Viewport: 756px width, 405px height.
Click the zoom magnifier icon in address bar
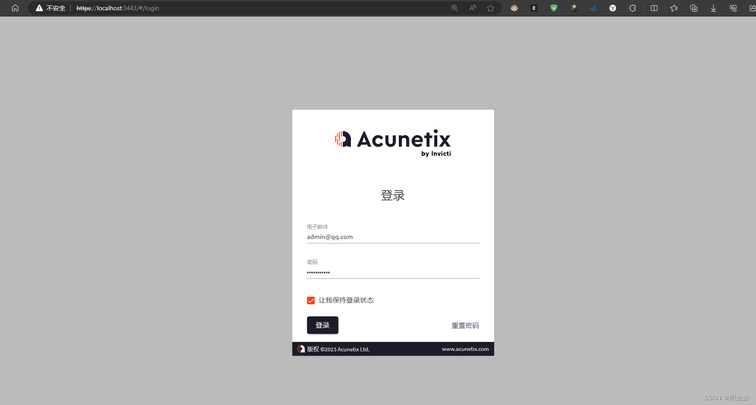[455, 8]
